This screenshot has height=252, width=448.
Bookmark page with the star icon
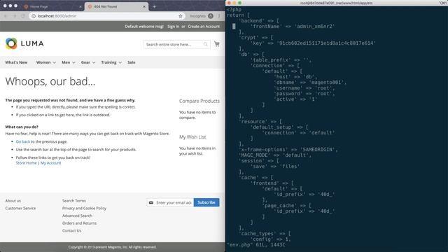coord(181,16)
